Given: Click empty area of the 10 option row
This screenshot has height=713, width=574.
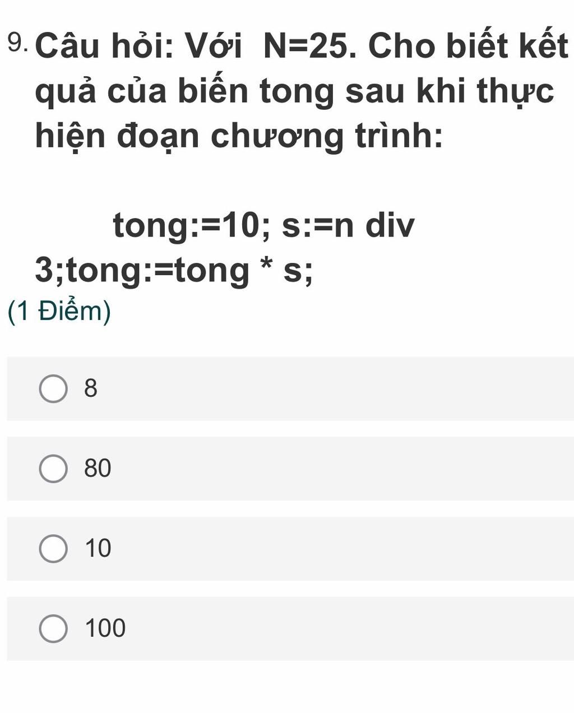Looking at the screenshot, I should (336, 549).
